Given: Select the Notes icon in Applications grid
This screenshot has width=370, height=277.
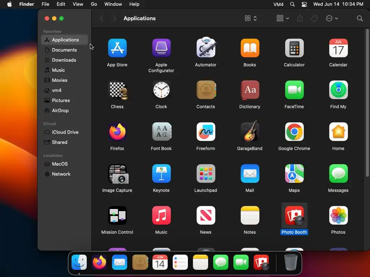Looking at the screenshot, I should 250,215.
